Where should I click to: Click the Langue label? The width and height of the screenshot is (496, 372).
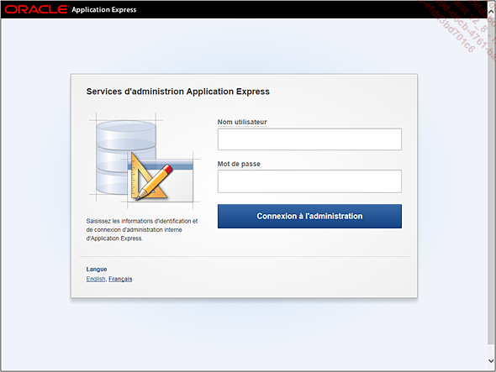click(97, 270)
